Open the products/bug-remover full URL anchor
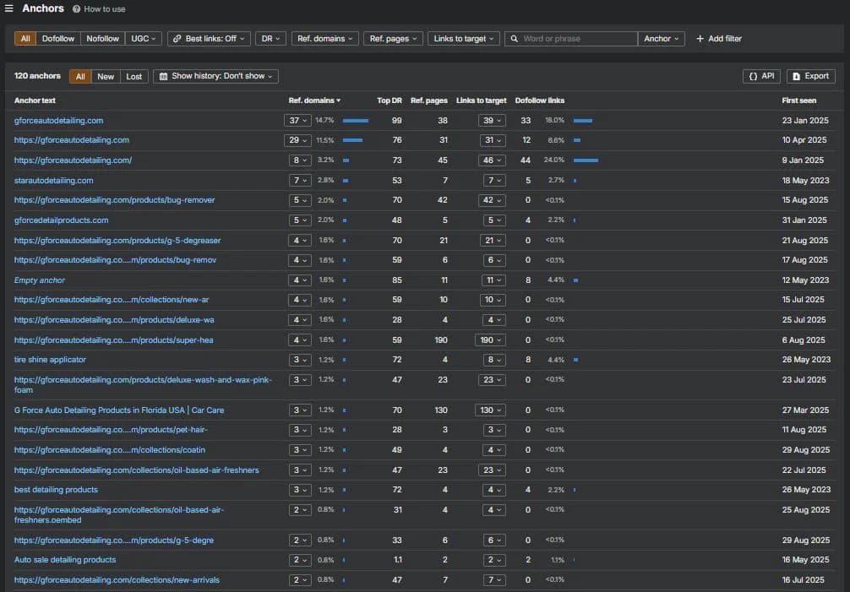Viewport: 850px width, 592px height. [x=114, y=200]
